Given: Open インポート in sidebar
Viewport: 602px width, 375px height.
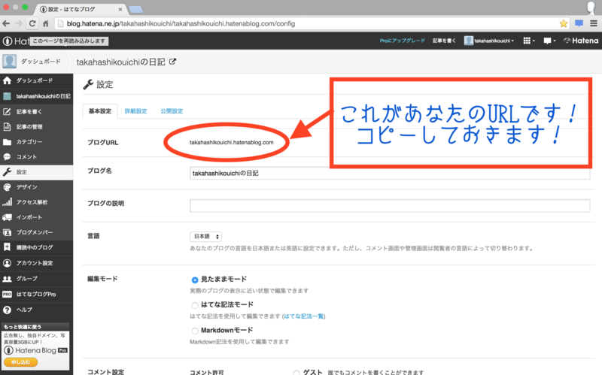Looking at the screenshot, I should (x=36, y=217).
